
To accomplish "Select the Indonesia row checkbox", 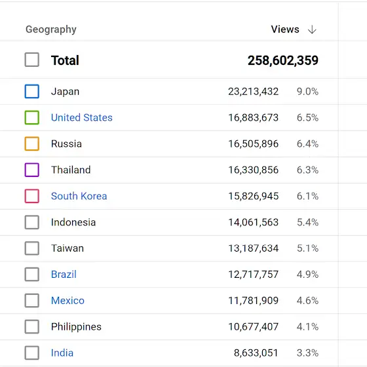I will [32, 222].
